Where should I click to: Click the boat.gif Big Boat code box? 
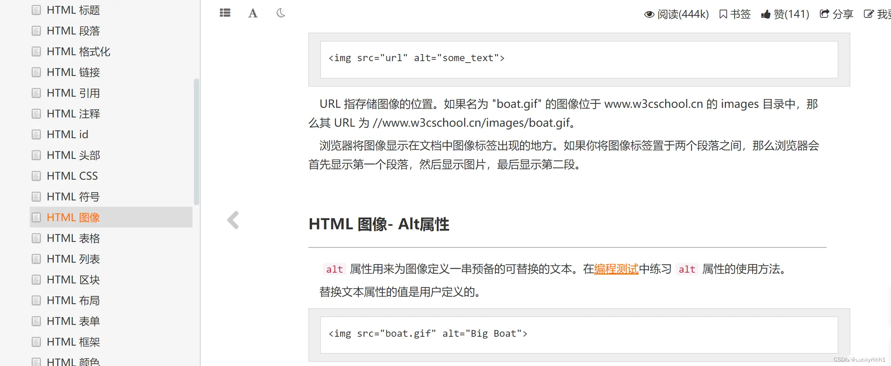click(579, 335)
